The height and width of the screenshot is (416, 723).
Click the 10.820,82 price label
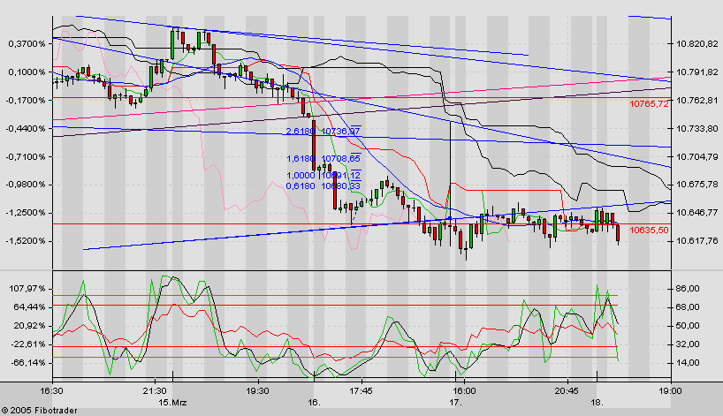[697, 44]
